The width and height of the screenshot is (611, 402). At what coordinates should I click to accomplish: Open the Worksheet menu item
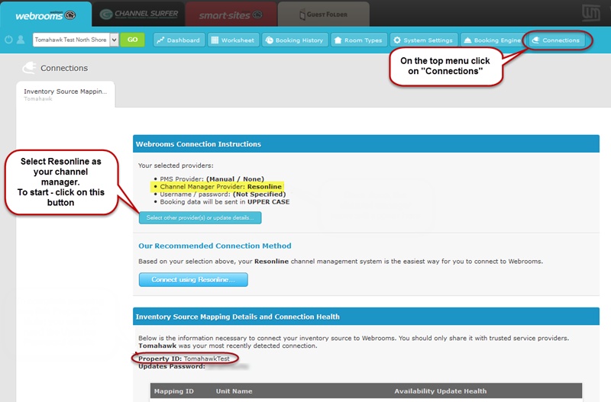(x=233, y=40)
